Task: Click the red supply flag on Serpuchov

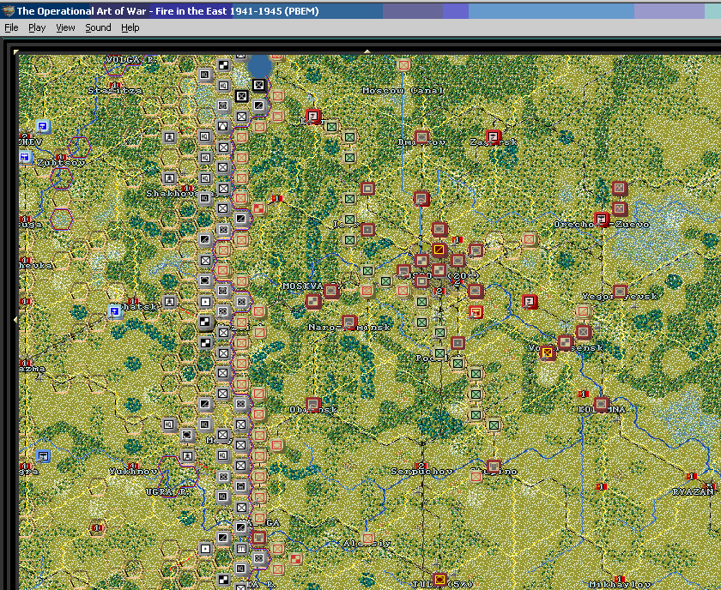Action: pos(421,466)
